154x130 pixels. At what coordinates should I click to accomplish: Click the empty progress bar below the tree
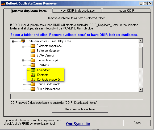coord(77,97)
